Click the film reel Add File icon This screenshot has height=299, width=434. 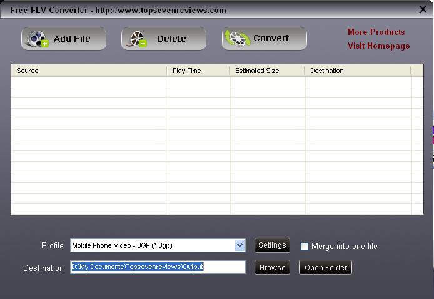coord(38,39)
